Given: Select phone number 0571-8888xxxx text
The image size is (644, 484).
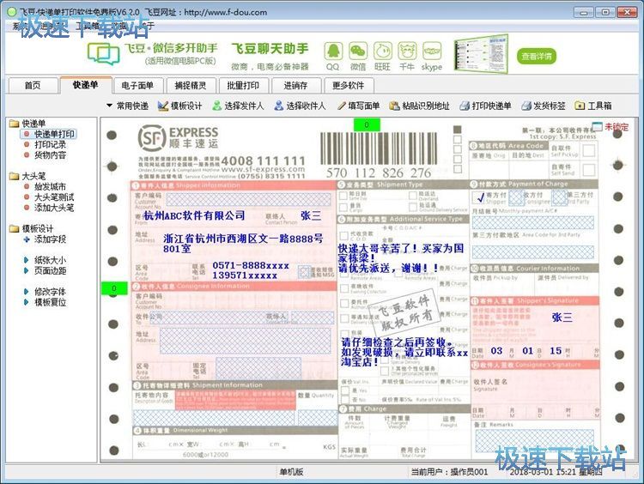Looking at the screenshot, I should 251,266.
